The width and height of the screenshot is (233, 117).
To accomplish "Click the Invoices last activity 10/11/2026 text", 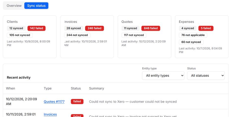I will coord(86,43).
